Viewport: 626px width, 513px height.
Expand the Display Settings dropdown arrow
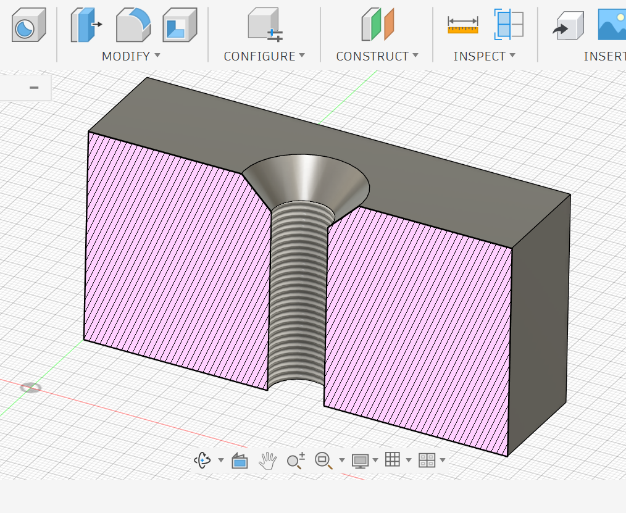coord(375,461)
